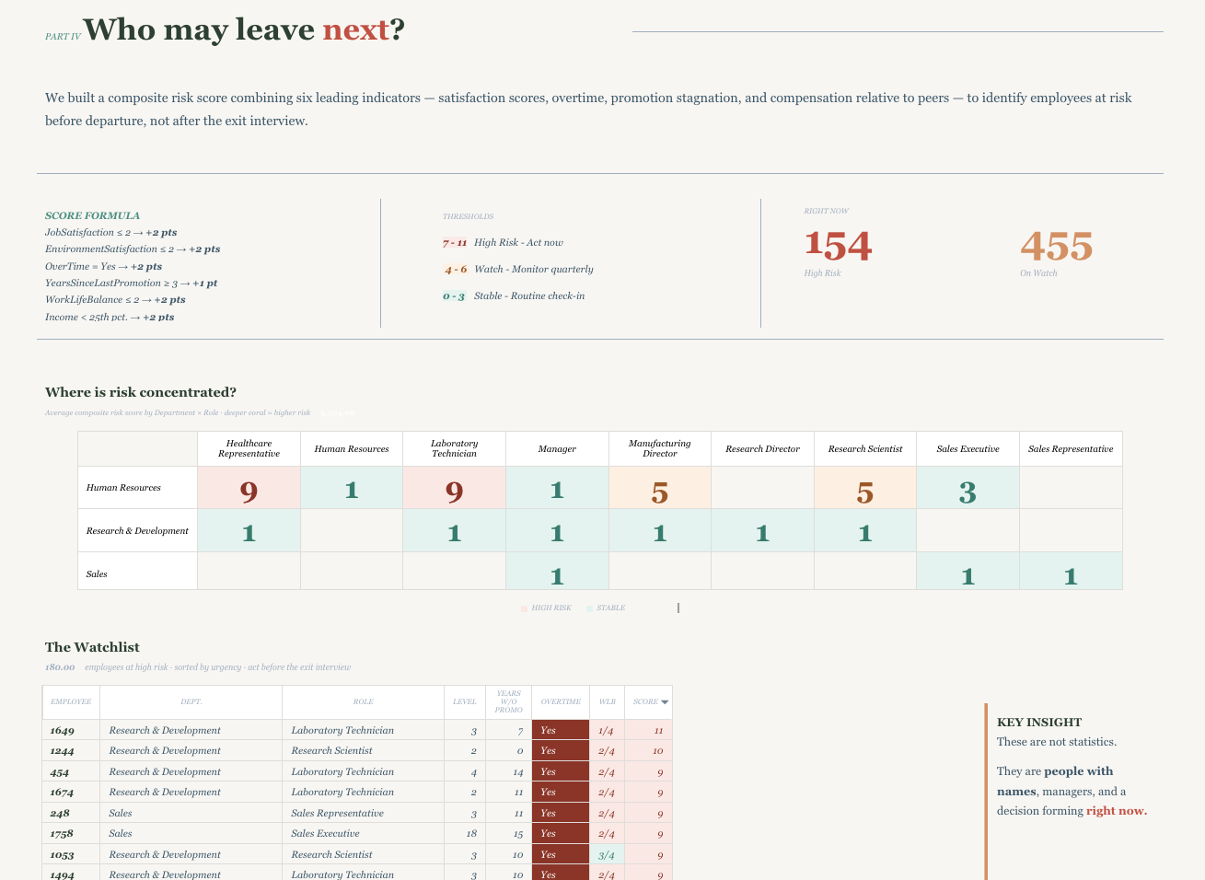Sort by YEARS W/O PROMO header
The height and width of the screenshot is (880, 1205).
[509, 702]
